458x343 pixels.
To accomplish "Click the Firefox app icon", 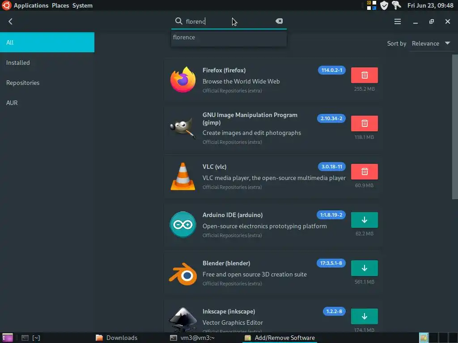I will click(x=183, y=79).
